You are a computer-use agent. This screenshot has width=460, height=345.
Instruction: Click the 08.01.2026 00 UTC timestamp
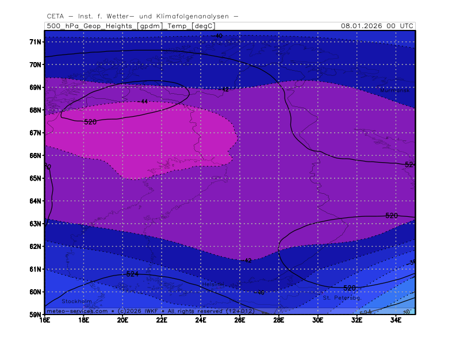pos(377,26)
